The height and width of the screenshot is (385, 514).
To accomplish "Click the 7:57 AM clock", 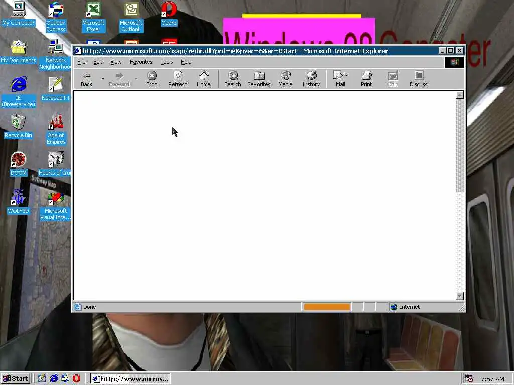I will (x=492, y=379).
